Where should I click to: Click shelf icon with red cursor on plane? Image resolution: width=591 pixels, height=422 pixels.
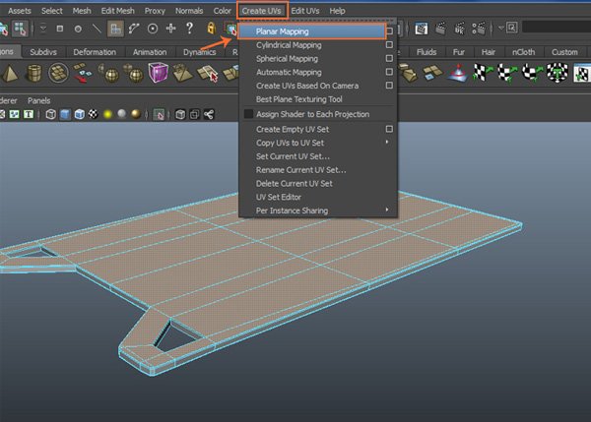(207, 73)
